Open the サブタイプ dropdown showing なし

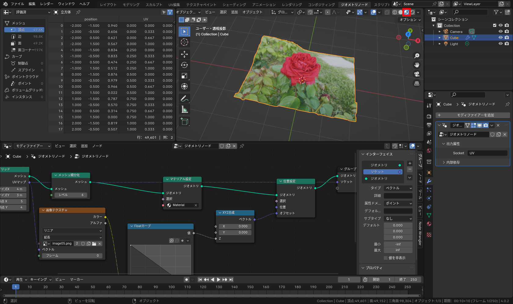[x=398, y=218]
